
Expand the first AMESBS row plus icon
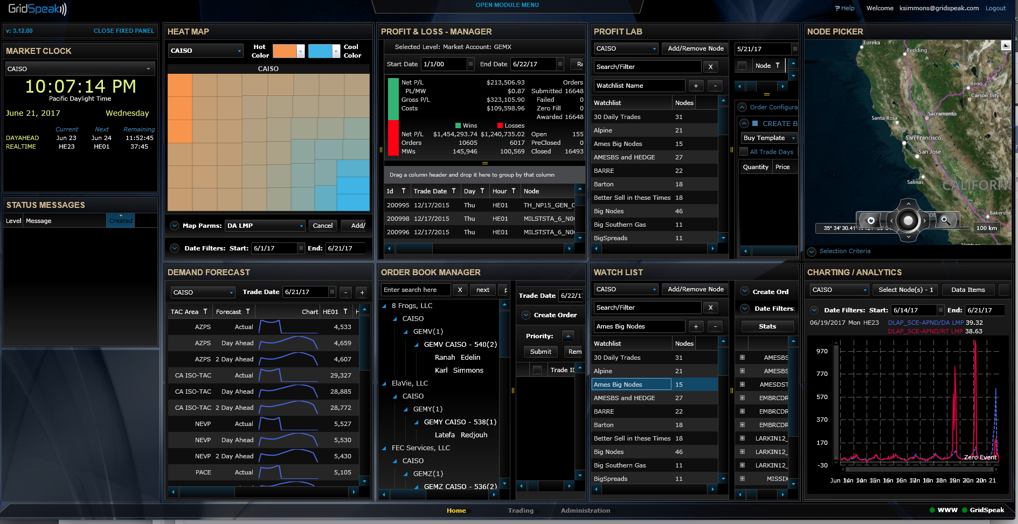coord(742,358)
